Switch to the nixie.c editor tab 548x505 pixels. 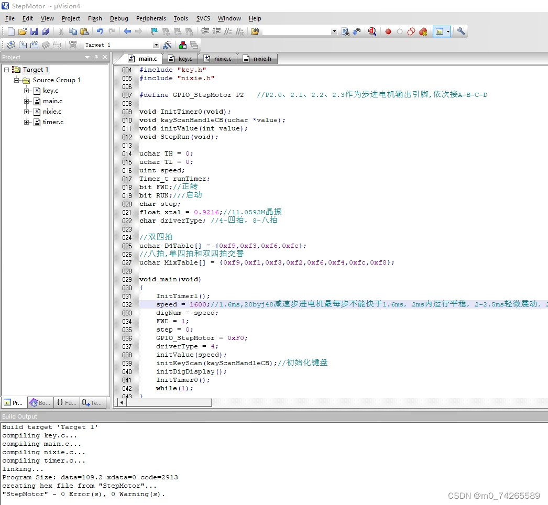click(x=218, y=59)
